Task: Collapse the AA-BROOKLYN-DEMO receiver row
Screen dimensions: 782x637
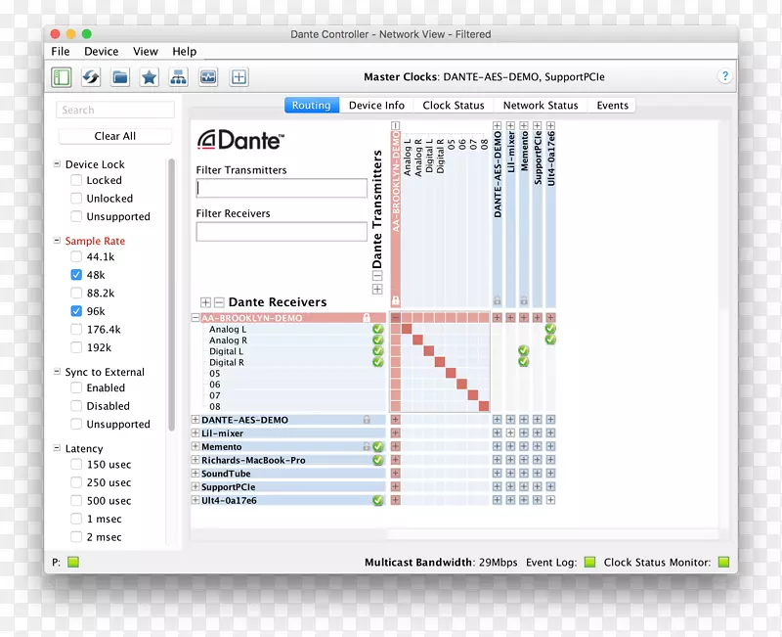Action: tap(195, 318)
